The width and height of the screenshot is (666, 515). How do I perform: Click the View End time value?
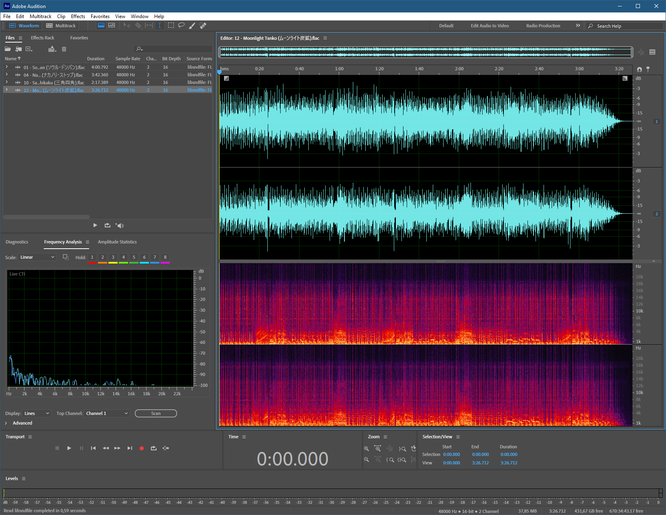(480, 463)
